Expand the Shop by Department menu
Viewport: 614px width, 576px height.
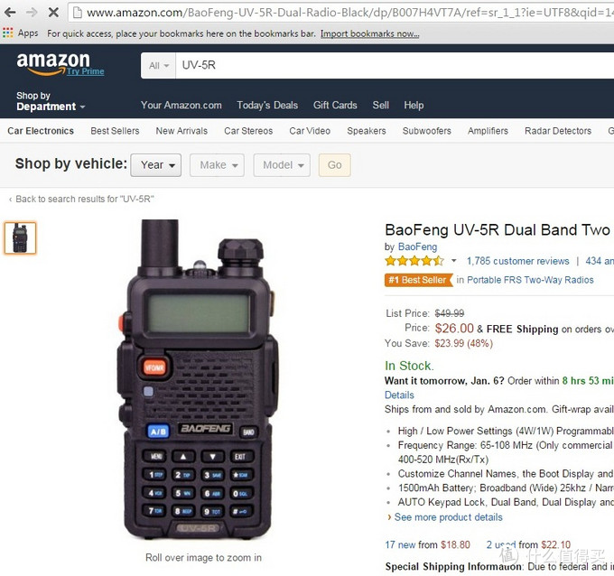click(51, 101)
